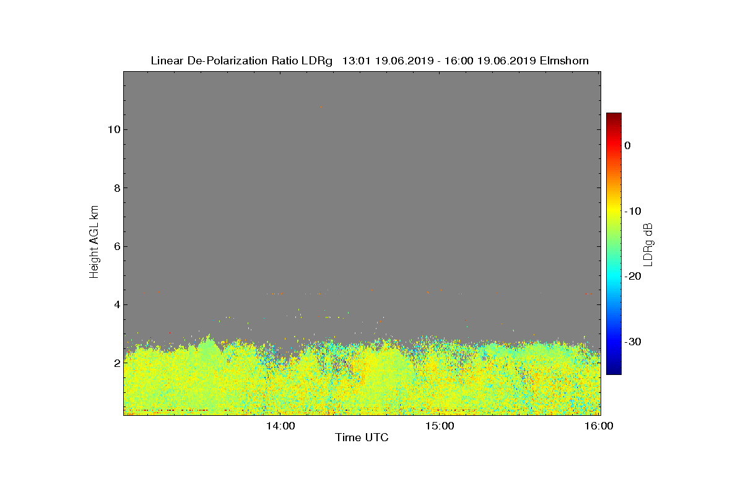
Task: Click the colorbar label '0'
Action: tap(627, 145)
